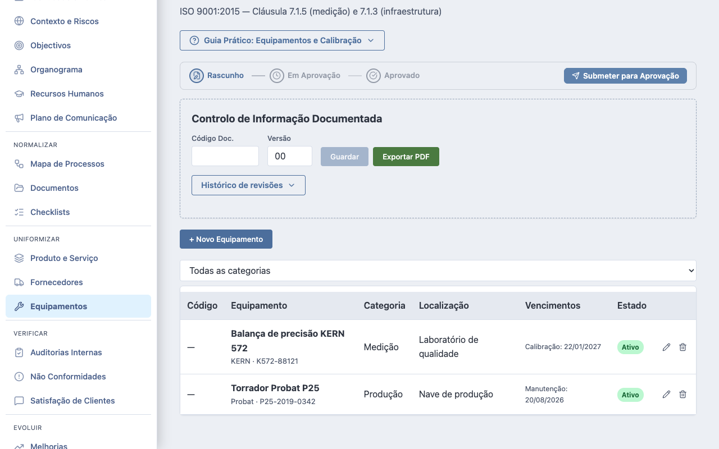Click the Aprovado check-circle icon
The height and width of the screenshot is (449, 719).
click(373, 76)
